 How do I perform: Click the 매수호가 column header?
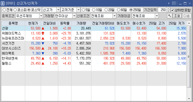pos(139,23)
